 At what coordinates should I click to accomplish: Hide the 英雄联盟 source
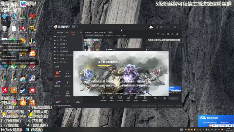coord(55,51)
